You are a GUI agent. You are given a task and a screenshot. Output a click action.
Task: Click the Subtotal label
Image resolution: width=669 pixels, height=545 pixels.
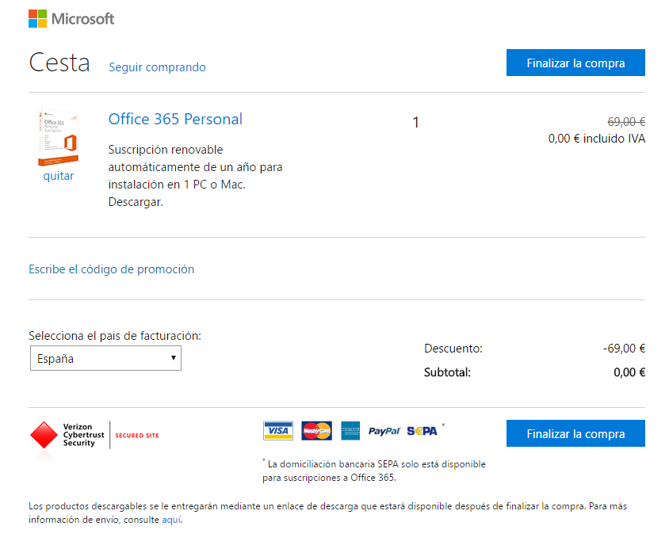[x=447, y=372]
